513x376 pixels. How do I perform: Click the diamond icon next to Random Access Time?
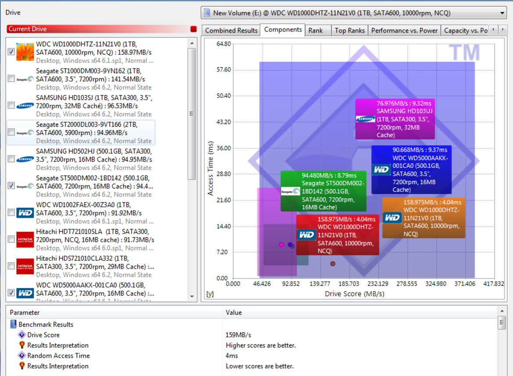tap(22, 355)
